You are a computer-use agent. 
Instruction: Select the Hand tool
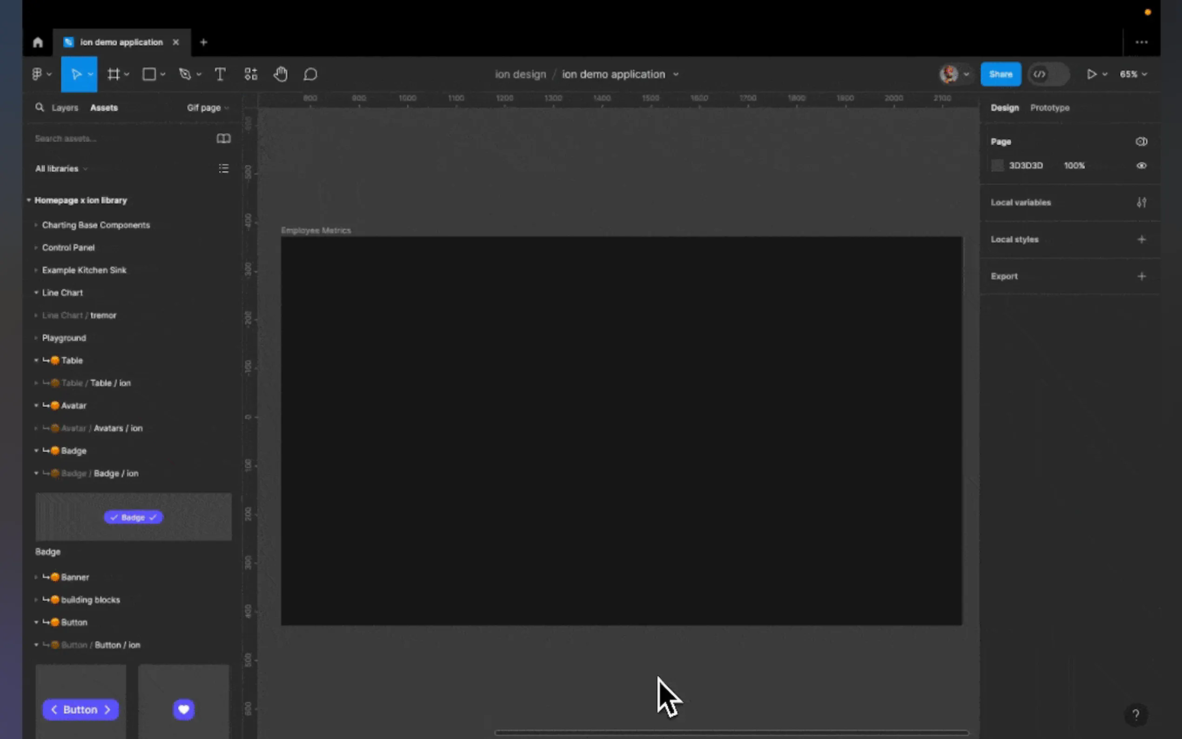pyautogui.click(x=281, y=74)
